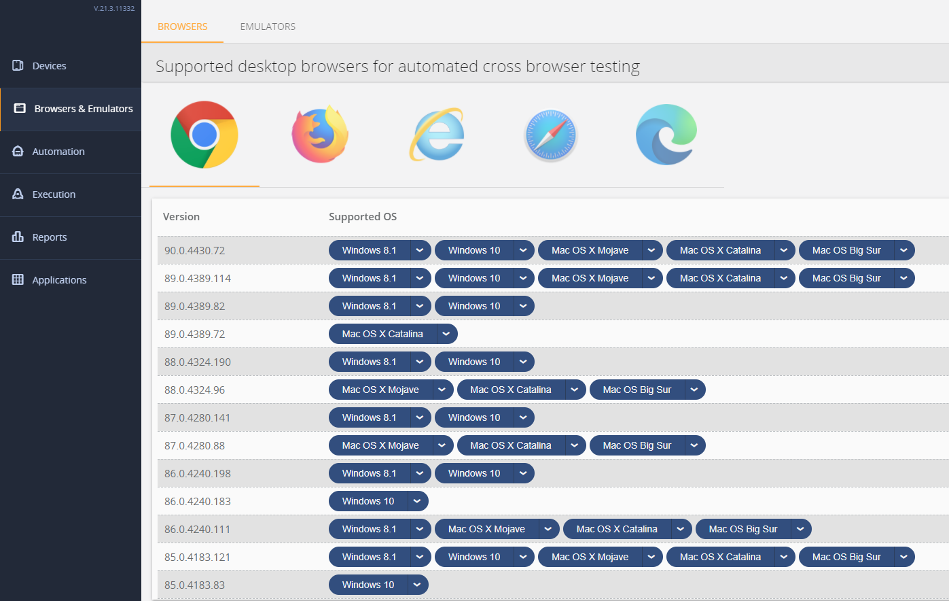This screenshot has height=601, width=949.
Task: Click Windows 8.1 button in row 87.0.4280.141
Action: [369, 417]
